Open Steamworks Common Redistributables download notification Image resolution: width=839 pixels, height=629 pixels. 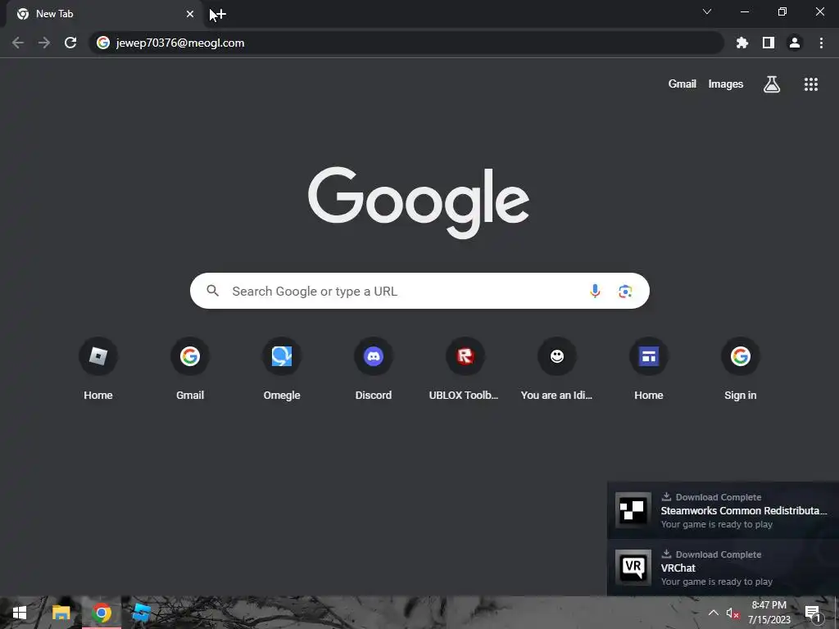(723, 510)
